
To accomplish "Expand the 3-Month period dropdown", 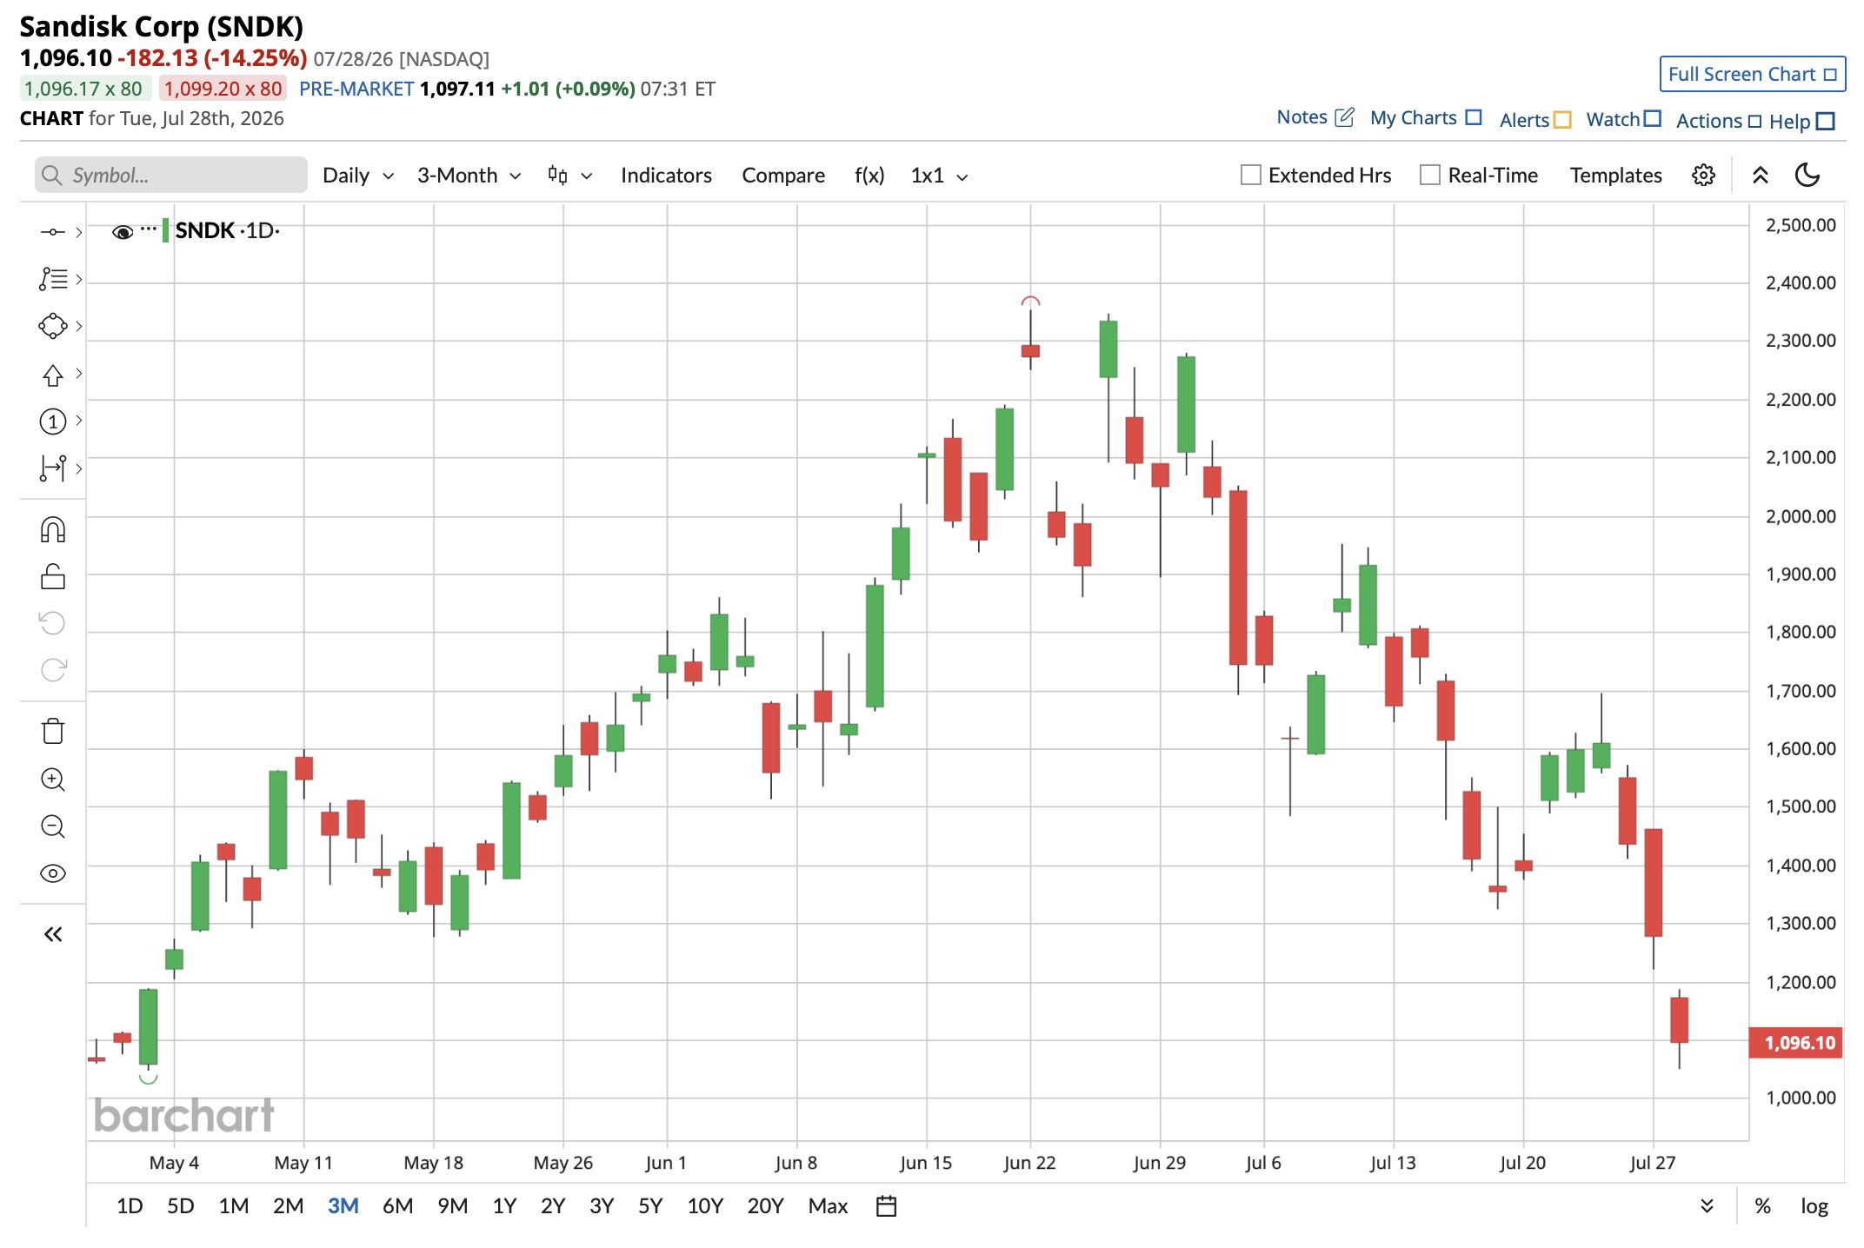I will click(x=469, y=176).
